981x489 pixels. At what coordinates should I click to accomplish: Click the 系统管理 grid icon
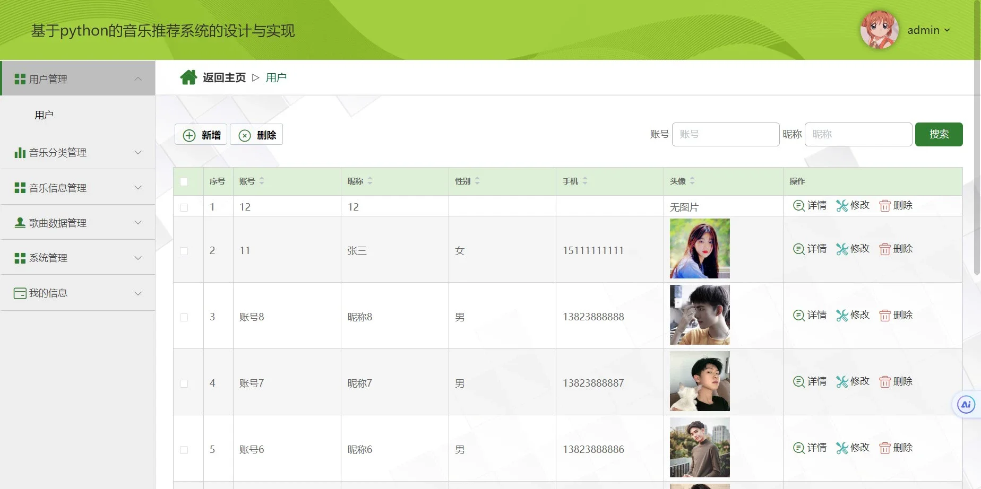[20, 258]
